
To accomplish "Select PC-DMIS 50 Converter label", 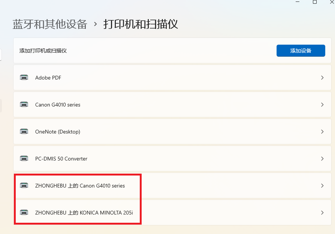I will click(x=61, y=159).
